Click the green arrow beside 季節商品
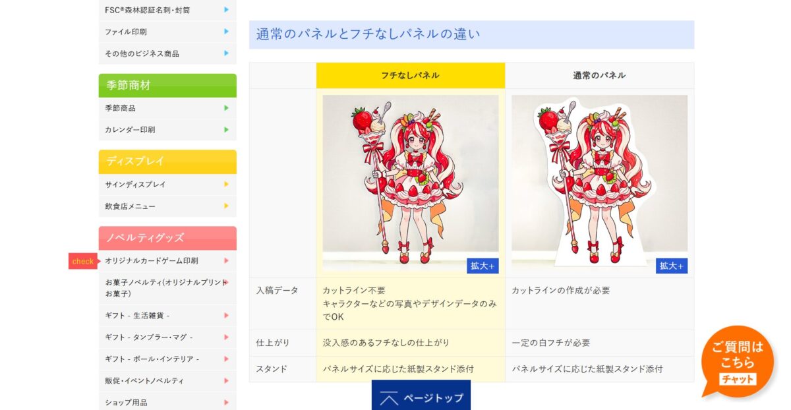 click(226, 108)
